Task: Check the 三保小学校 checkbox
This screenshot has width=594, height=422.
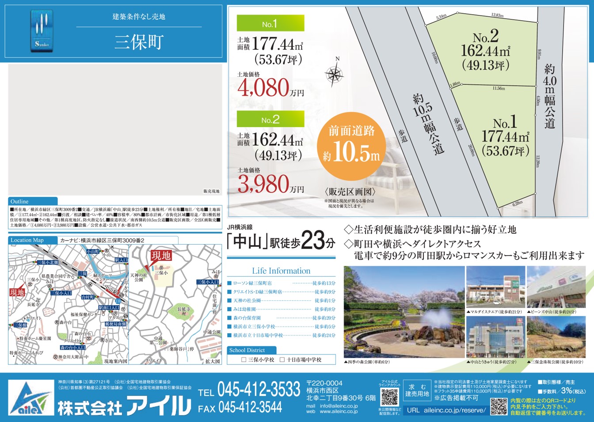Action: 244,360
